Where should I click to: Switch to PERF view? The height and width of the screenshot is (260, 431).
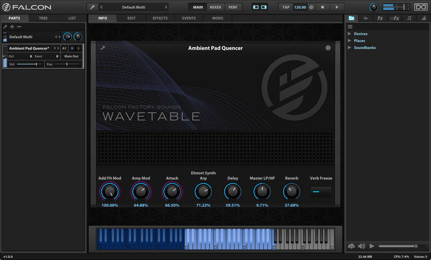pos(233,7)
